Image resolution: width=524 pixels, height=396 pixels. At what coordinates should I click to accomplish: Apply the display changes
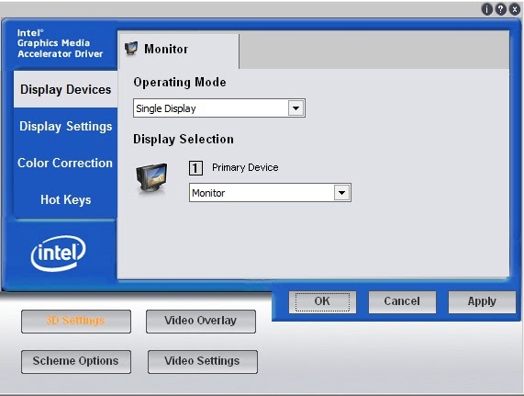(x=482, y=301)
